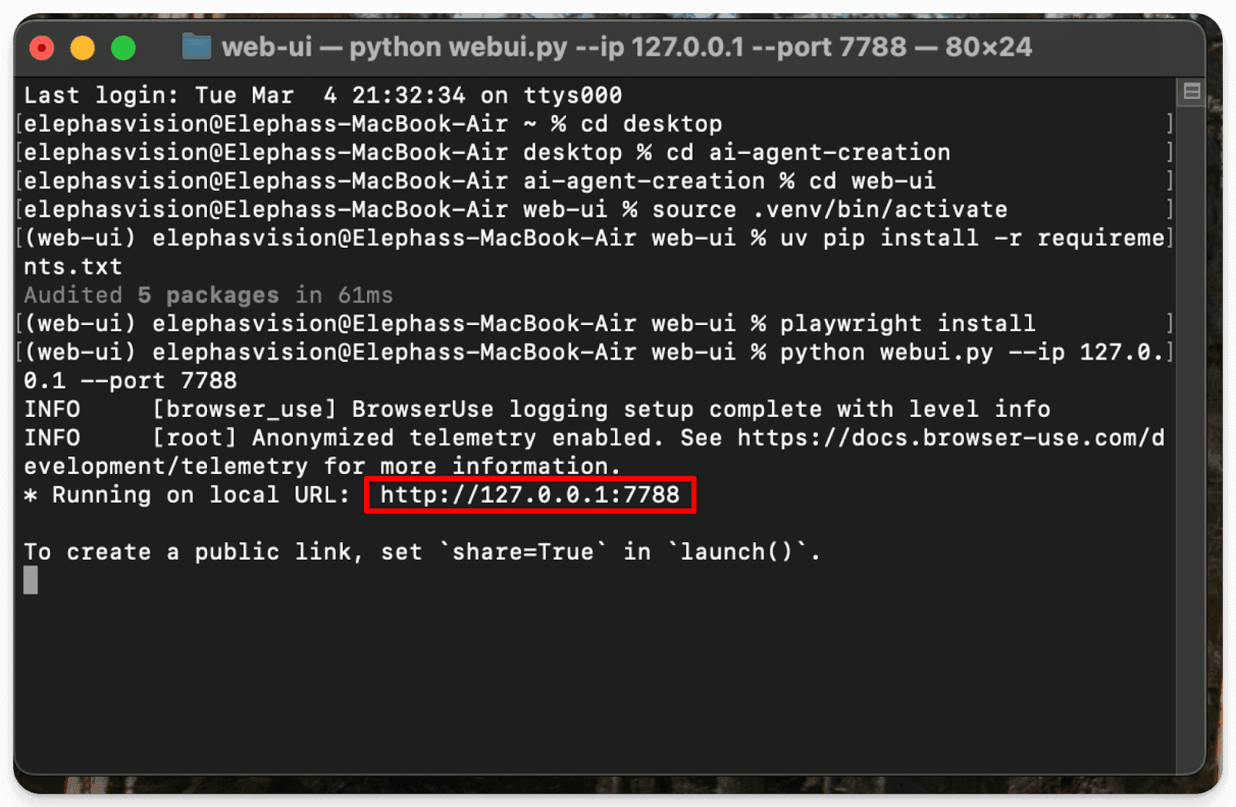Screen dimensions: 1236x807
Task: Minimize the terminal with the yellow button
Action: click(x=83, y=49)
